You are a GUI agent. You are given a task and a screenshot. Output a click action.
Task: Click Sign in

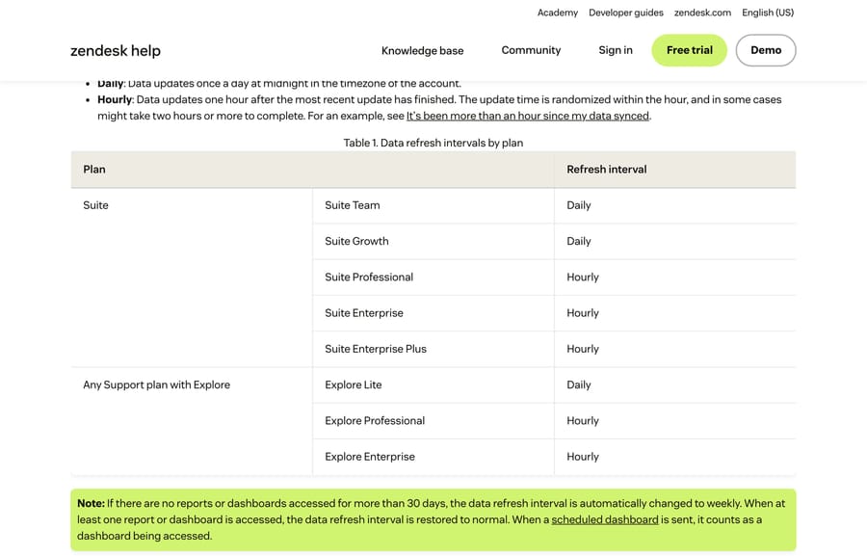[616, 50]
